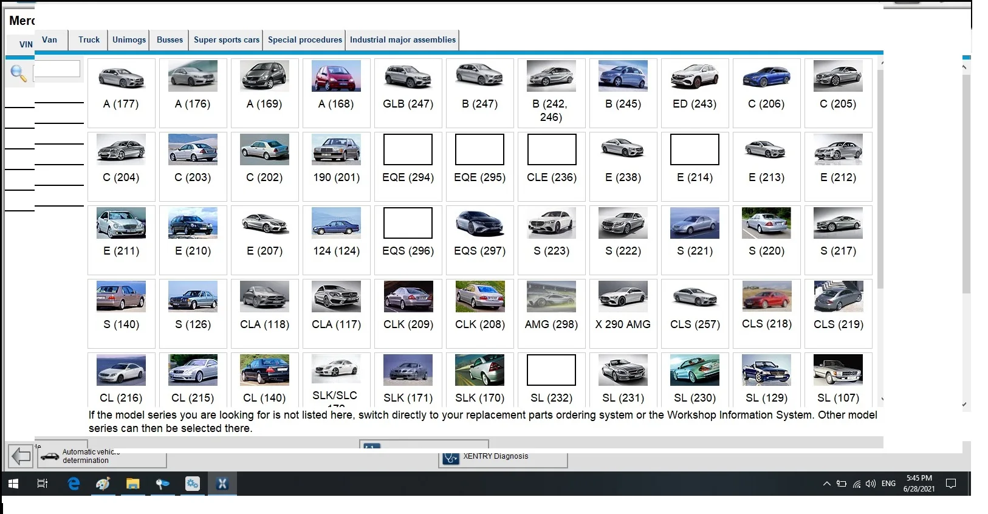
Task: Switch to Industrial major assemblies tab
Action: point(403,40)
